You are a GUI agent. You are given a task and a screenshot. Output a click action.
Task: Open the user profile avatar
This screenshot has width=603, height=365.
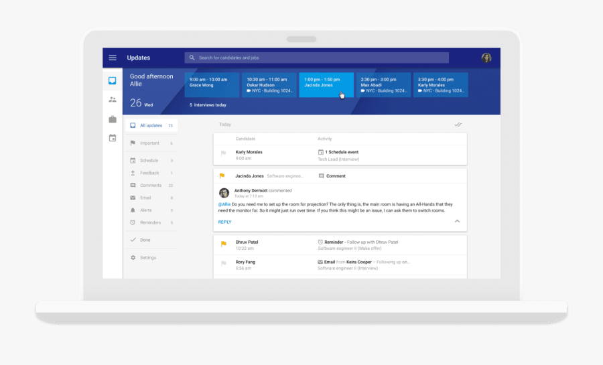pyautogui.click(x=486, y=58)
